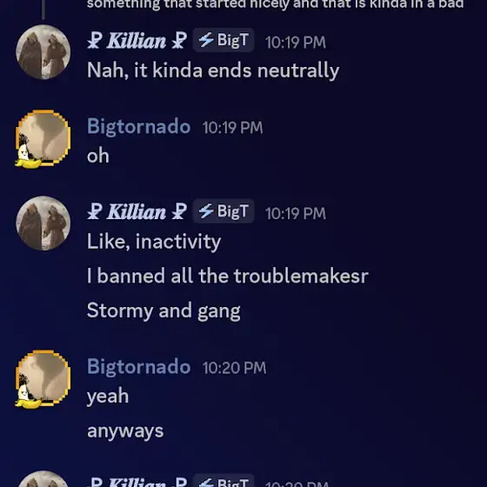
Task: Click lightning bolt icon in first BigT tag
Action: (206, 40)
